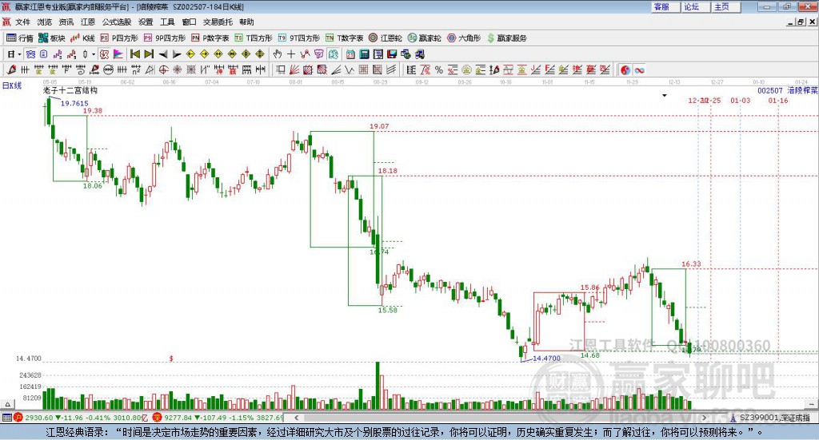Screen dimensions: 819x440
Task: Open the 帮助 menu
Action: click(246, 22)
